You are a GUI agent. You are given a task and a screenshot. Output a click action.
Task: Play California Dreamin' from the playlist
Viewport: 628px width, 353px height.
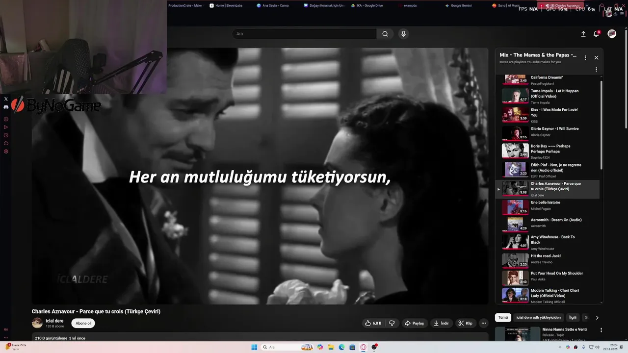(548, 80)
